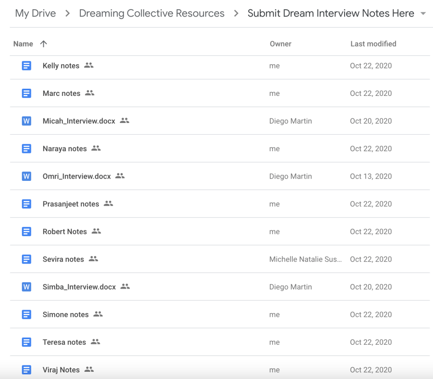Click the Word icon beside Omri_Interview.docx
The height and width of the screenshot is (379, 433).
[26, 177]
